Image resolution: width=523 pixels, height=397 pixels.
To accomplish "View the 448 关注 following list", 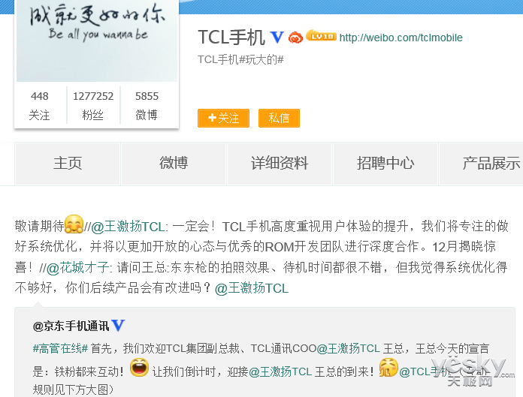I will coord(39,105).
